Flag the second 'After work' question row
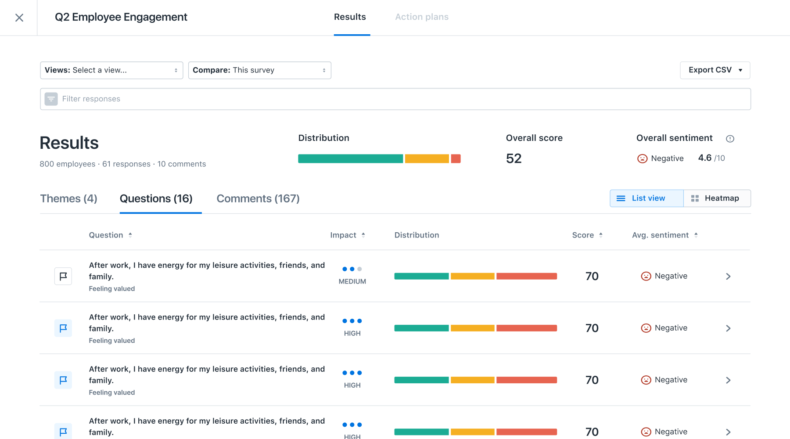 [x=63, y=328]
